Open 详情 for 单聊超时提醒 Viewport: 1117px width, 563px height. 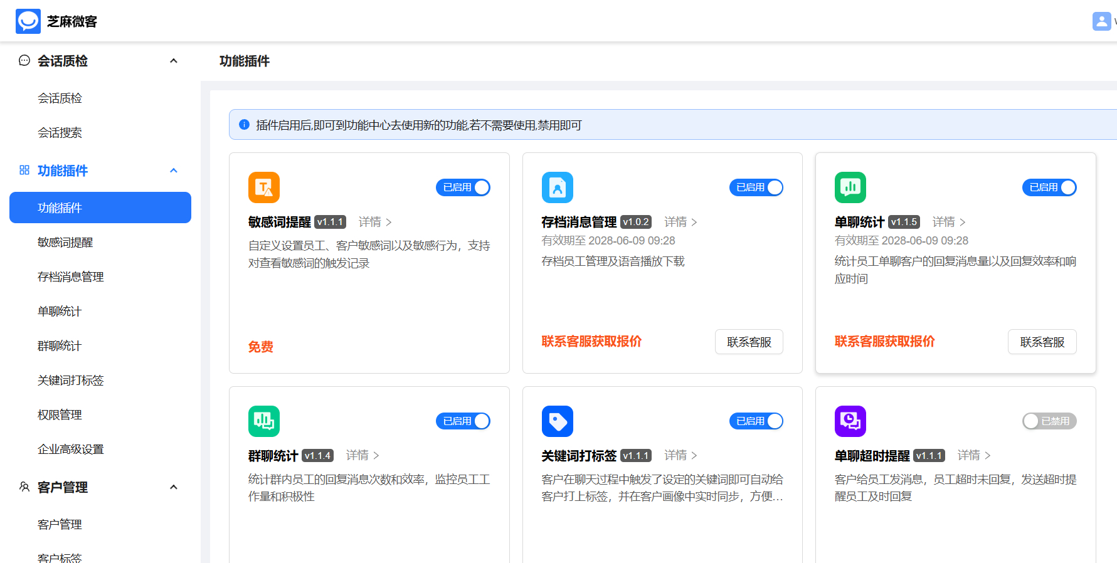point(974,455)
